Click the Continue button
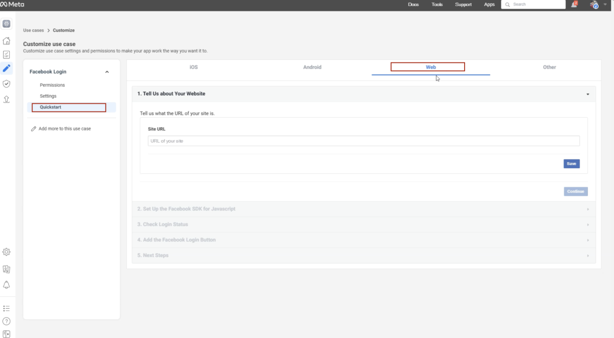This screenshot has height=338, width=614. click(576, 191)
